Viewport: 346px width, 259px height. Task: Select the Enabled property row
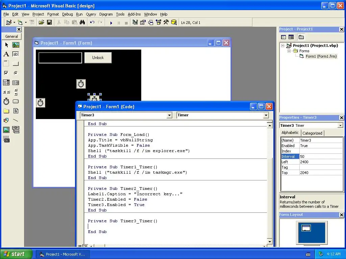tap(312, 146)
